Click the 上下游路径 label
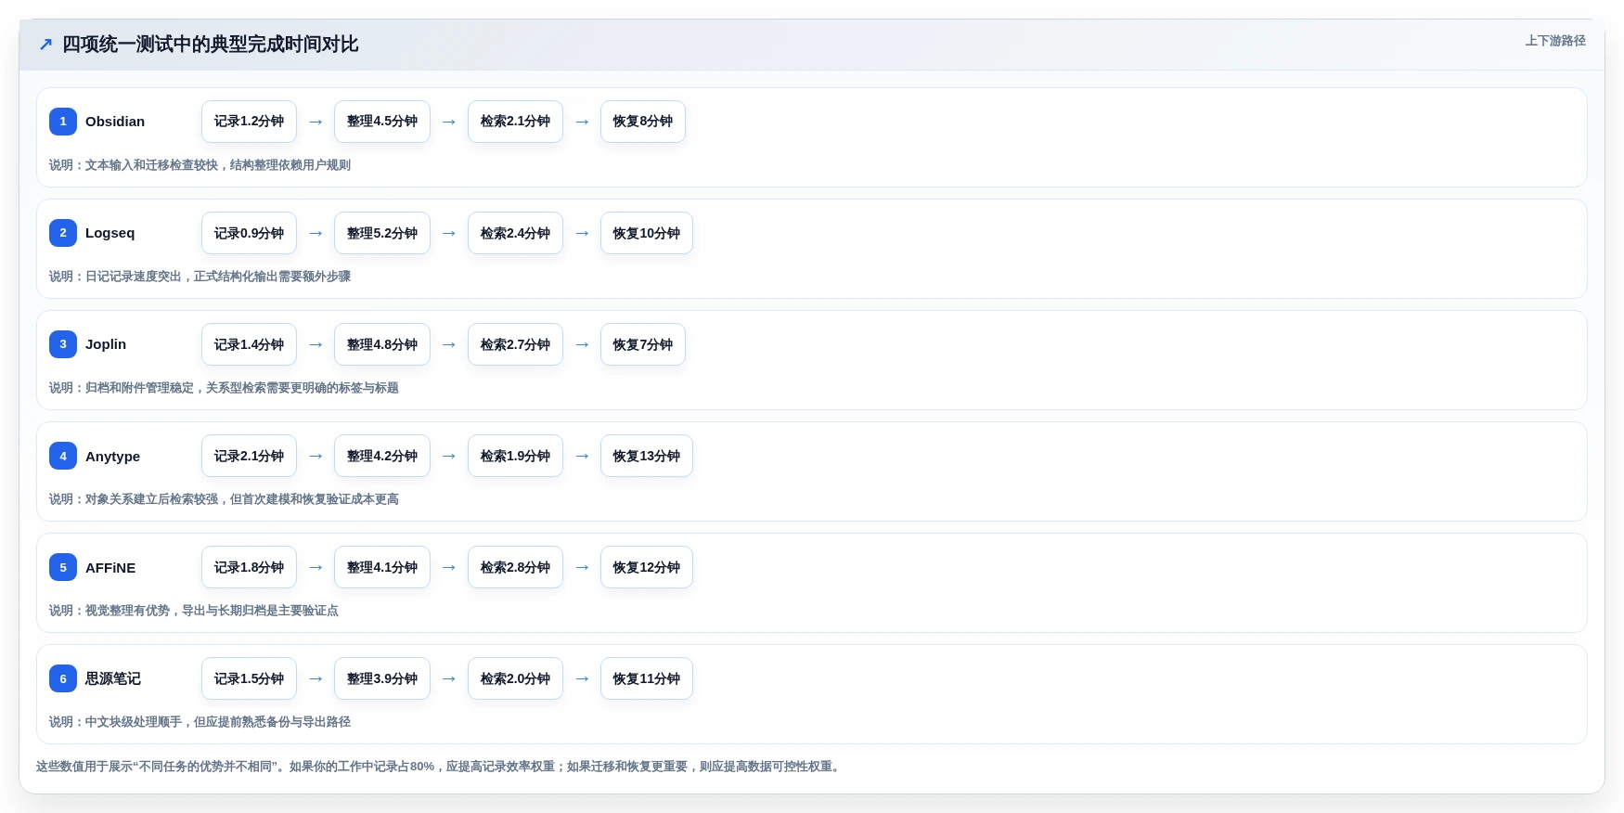Image resolution: width=1624 pixels, height=813 pixels. click(1555, 41)
